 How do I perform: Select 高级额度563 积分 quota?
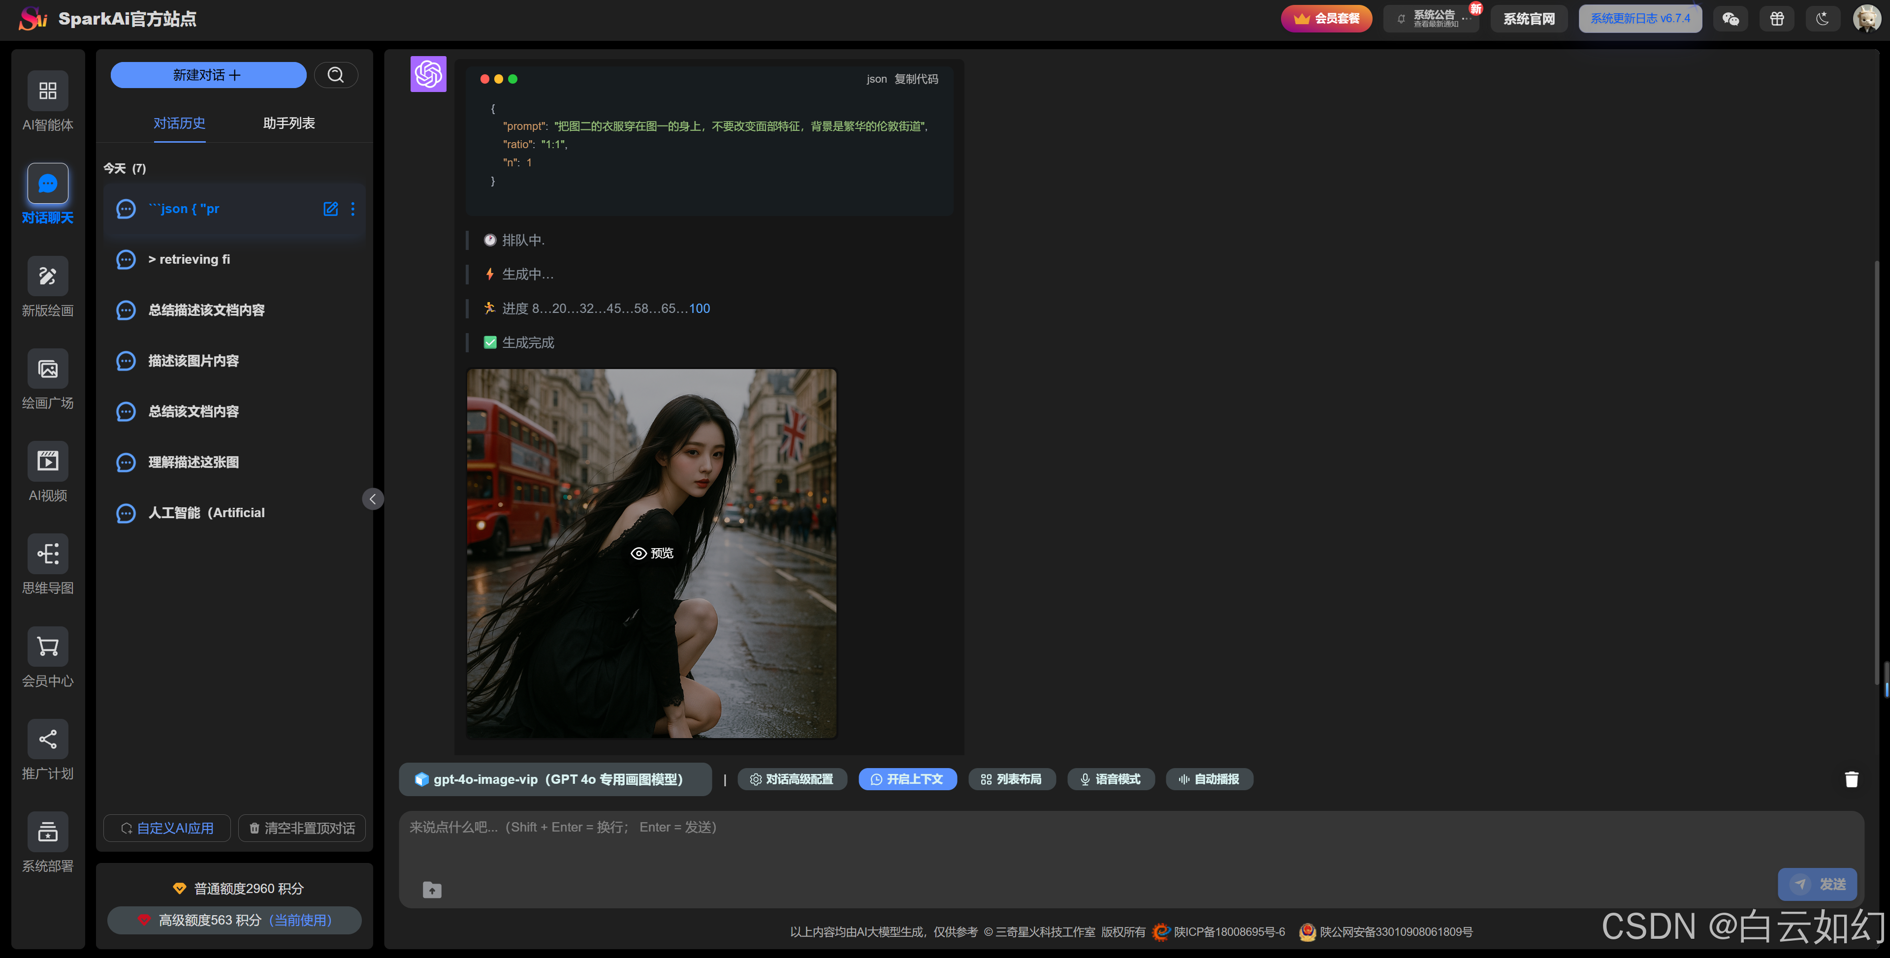tap(235, 920)
